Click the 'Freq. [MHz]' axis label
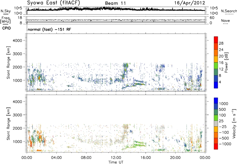This screenshot has width=237, height=164. pos(6,20)
